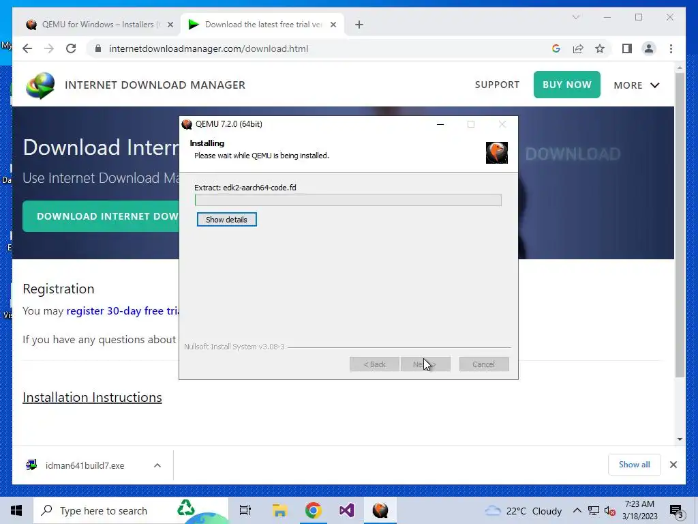Open the SUPPORT page link
Viewport: 698px width, 524px height.
(497, 85)
